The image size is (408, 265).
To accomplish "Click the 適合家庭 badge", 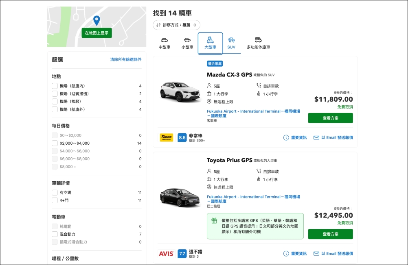I will tap(215, 64).
